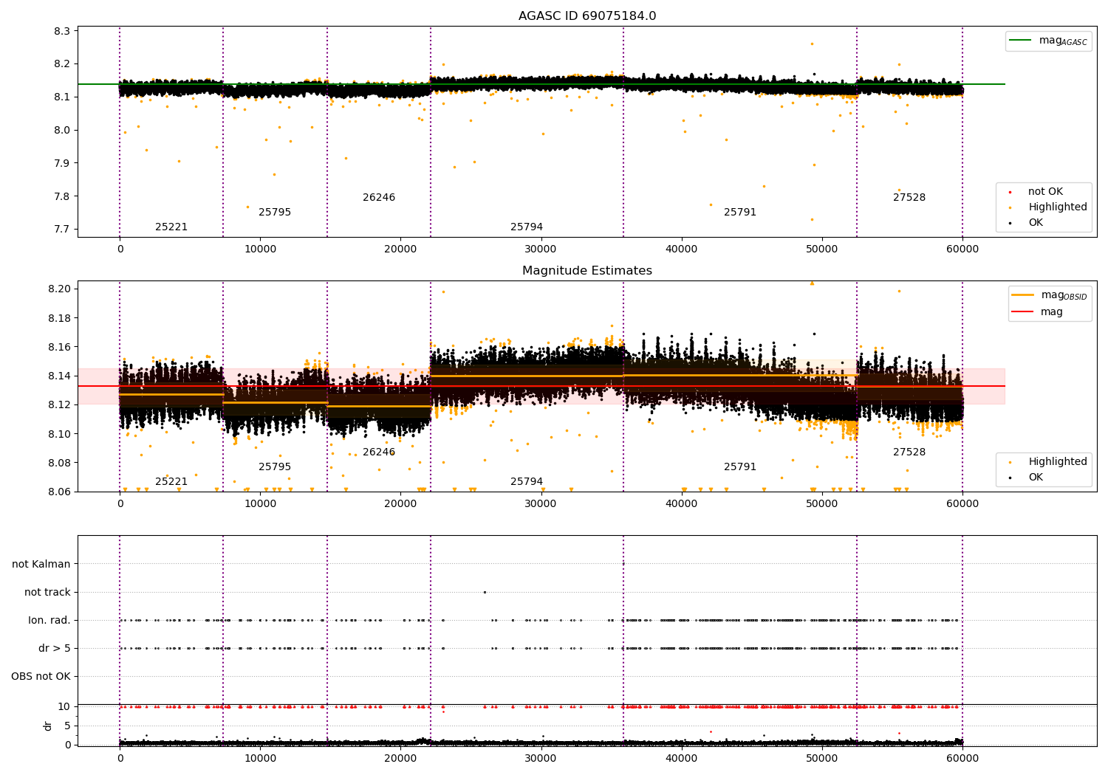Click obsid label 26246 in the top plot
The image size is (1108, 775).
379,198
